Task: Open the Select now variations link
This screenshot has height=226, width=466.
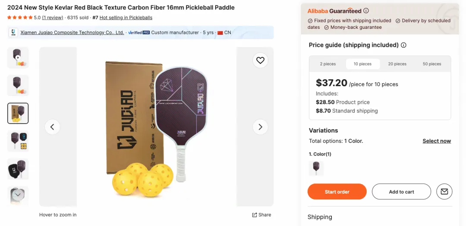Action: (437, 141)
